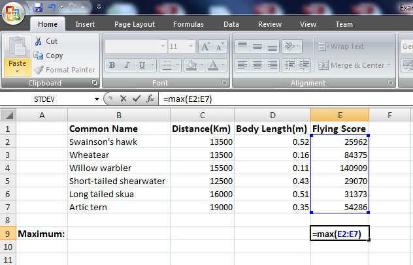The height and width of the screenshot is (265, 413).
Task: Open the Data tab
Action: (x=231, y=24)
